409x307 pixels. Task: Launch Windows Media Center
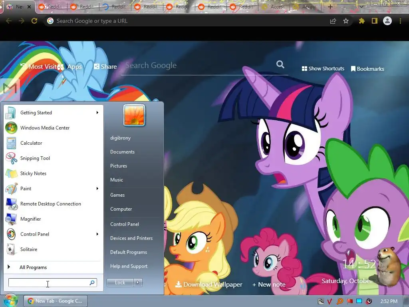point(54,128)
